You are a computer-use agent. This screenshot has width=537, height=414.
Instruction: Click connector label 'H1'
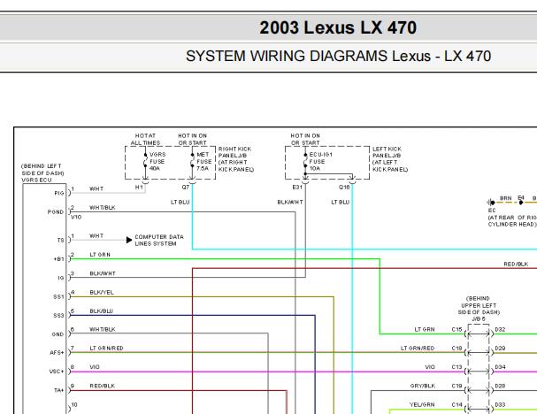coord(139,188)
